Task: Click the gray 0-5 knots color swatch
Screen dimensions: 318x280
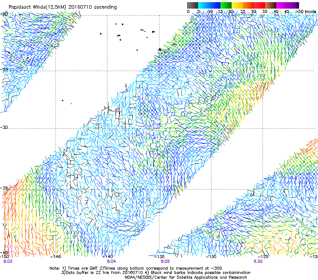Action: click(193, 5)
